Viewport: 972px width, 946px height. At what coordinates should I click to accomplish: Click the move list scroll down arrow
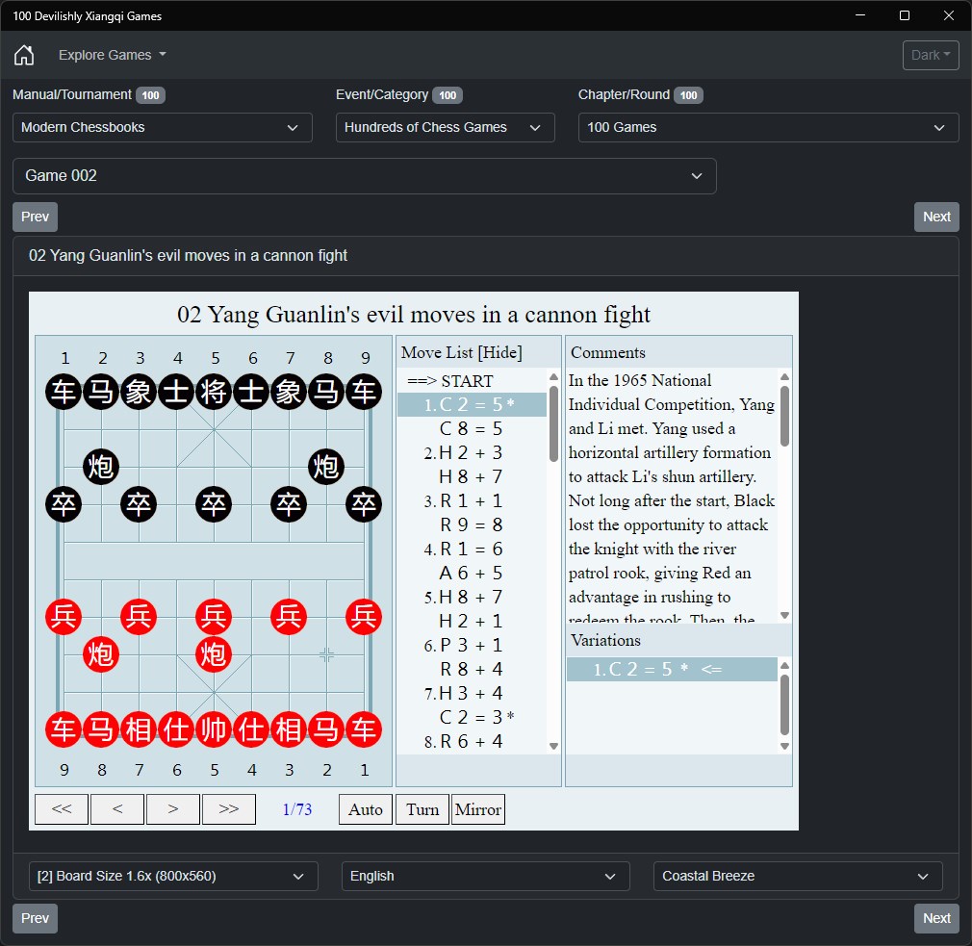click(553, 747)
